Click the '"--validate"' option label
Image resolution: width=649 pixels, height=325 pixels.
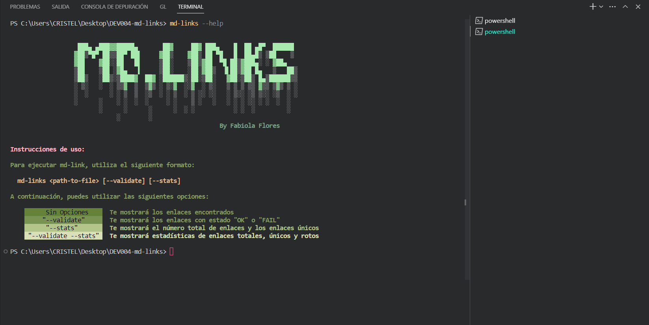63,220
